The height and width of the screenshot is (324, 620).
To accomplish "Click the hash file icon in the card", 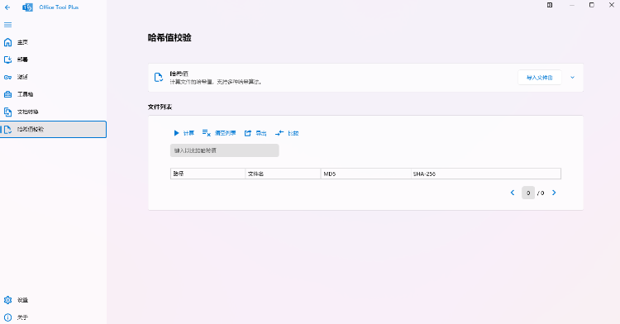I will 159,77.
